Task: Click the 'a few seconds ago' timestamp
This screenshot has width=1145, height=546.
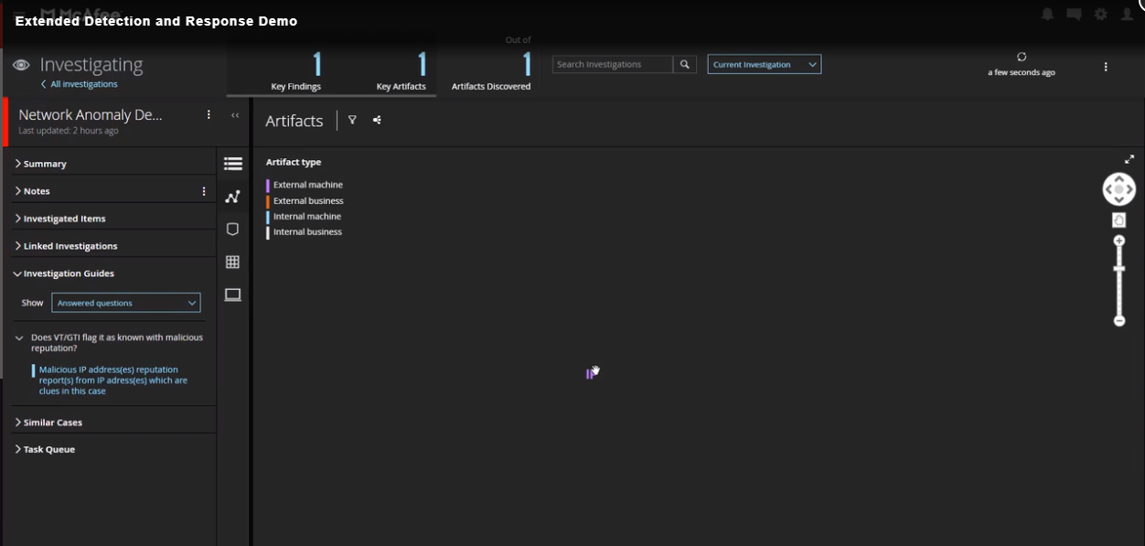Action: tap(1022, 72)
